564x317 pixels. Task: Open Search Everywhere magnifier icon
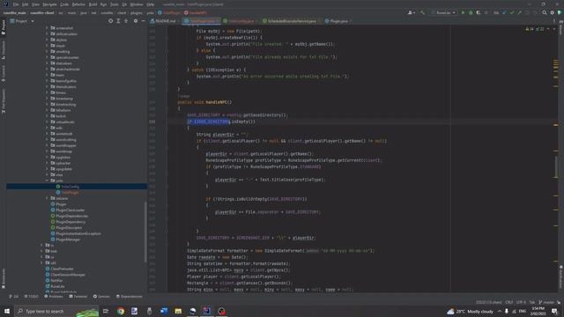tap(545, 12)
